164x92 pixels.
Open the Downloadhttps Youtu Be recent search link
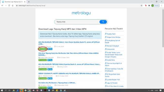point(114,70)
